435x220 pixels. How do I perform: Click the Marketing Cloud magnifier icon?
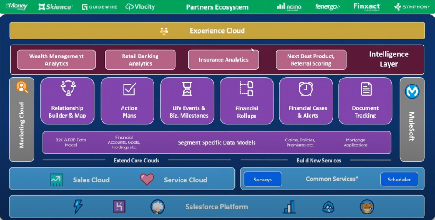pyautogui.click(x=22, y=87)
